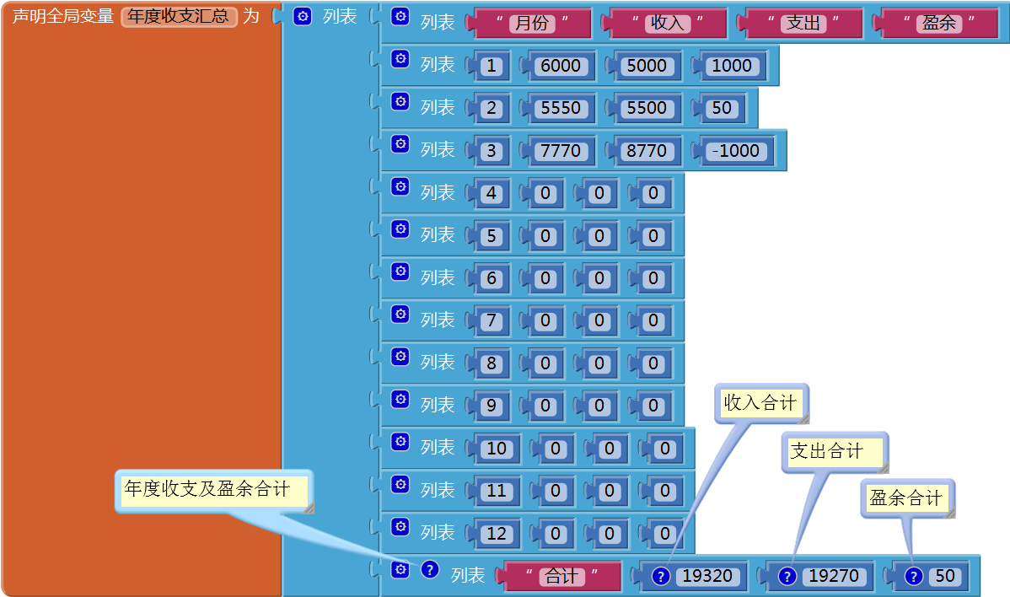Screen dimensions: 1010x597
Task: Open gear icon on the month 6 list row
Action: [400, 272]
